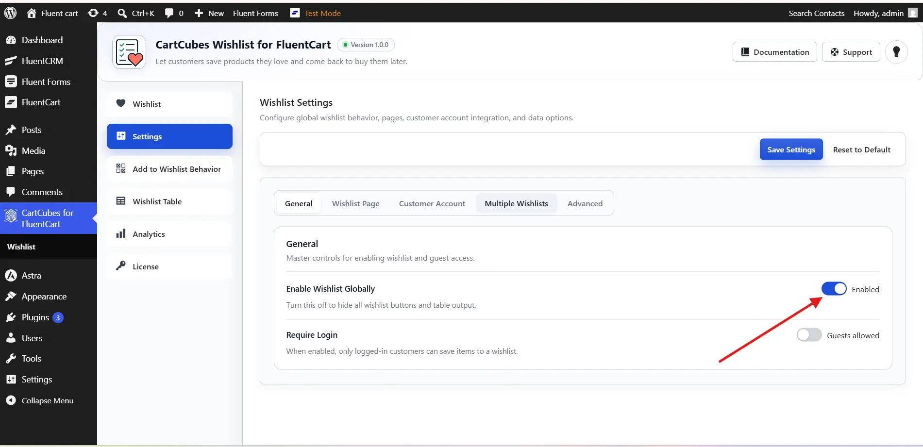Click the Analytics bar chart icon
Image resolution: width=923 pixels, height=447 pixels.
pos(121,233)
